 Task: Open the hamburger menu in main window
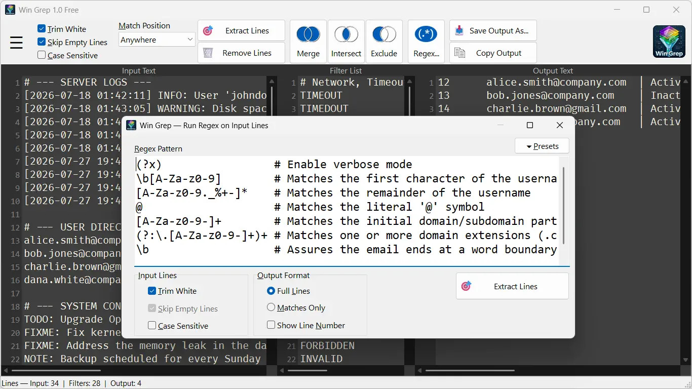[x=16, y=43]
